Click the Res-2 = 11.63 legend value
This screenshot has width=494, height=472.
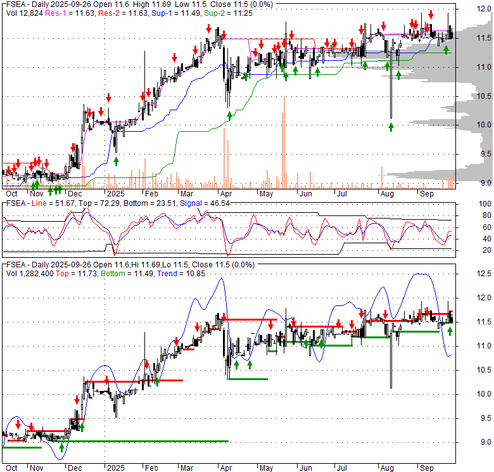point(123,13)
